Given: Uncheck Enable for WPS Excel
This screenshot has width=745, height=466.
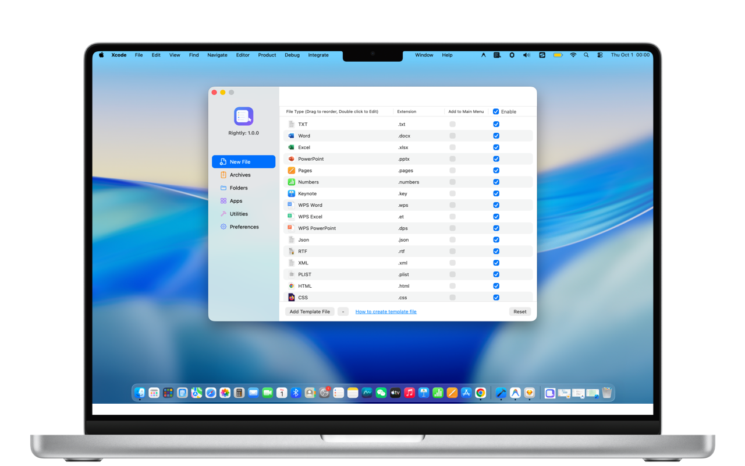Looking at the screenshot, I should tap(496, 217).
